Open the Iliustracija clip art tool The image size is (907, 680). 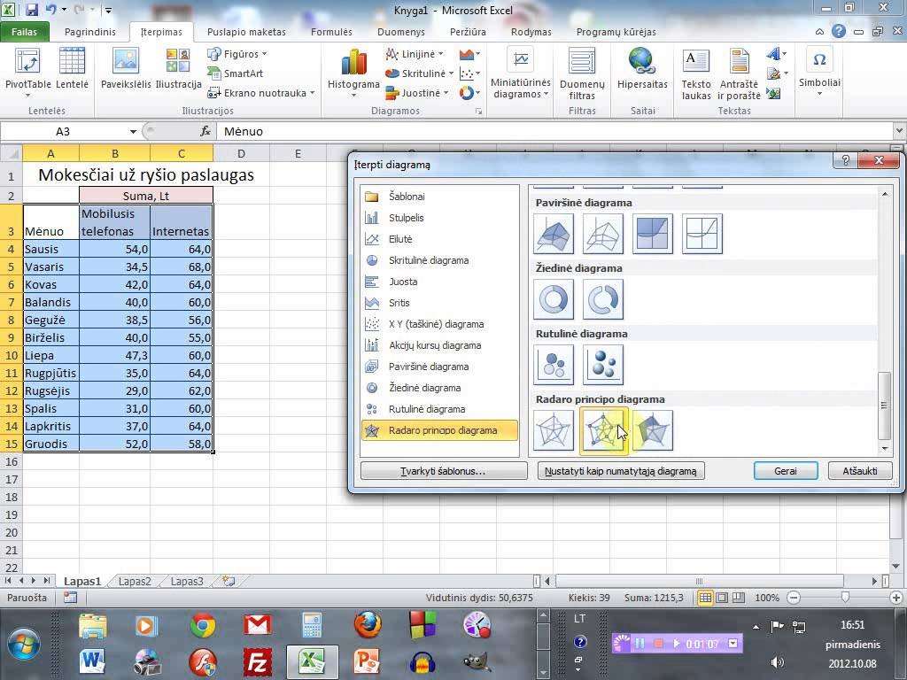[x=178, y=68]
